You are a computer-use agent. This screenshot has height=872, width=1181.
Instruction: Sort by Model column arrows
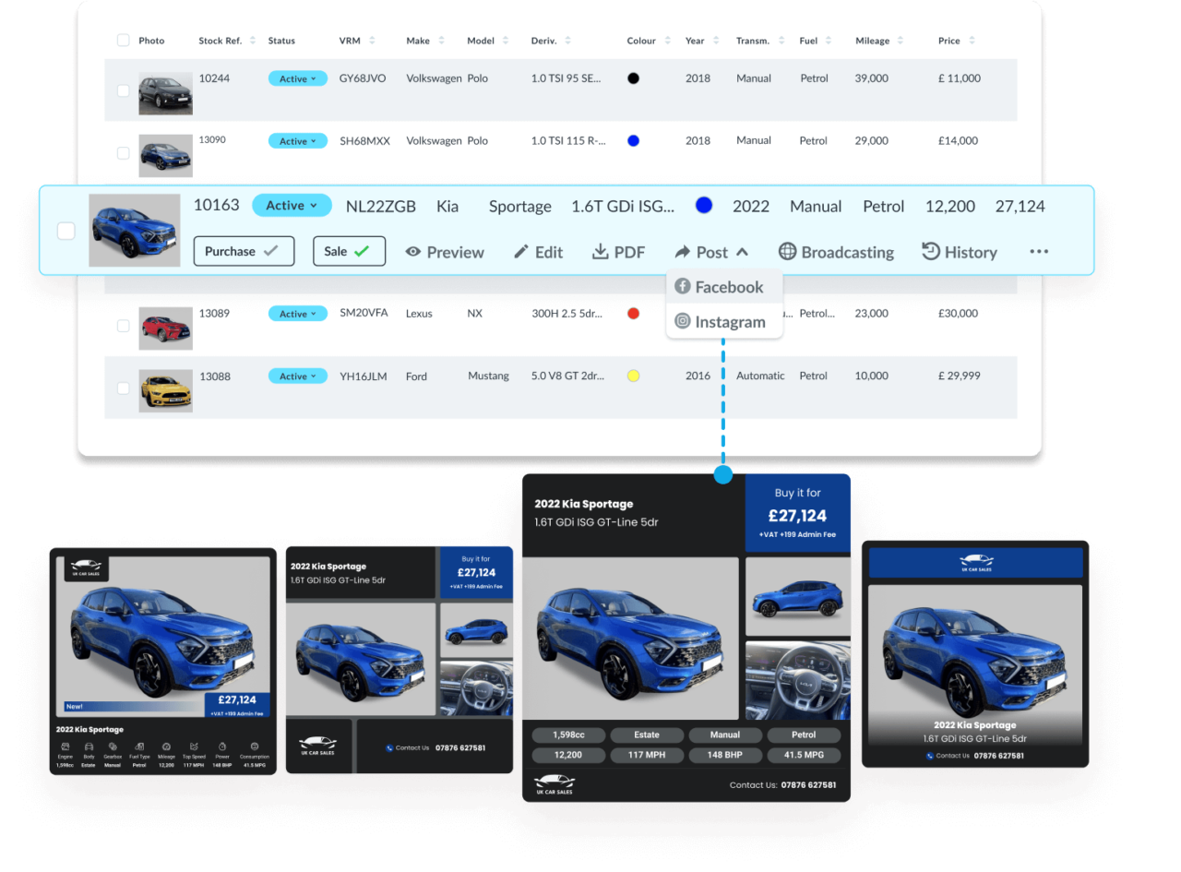[x=506, y=41]
